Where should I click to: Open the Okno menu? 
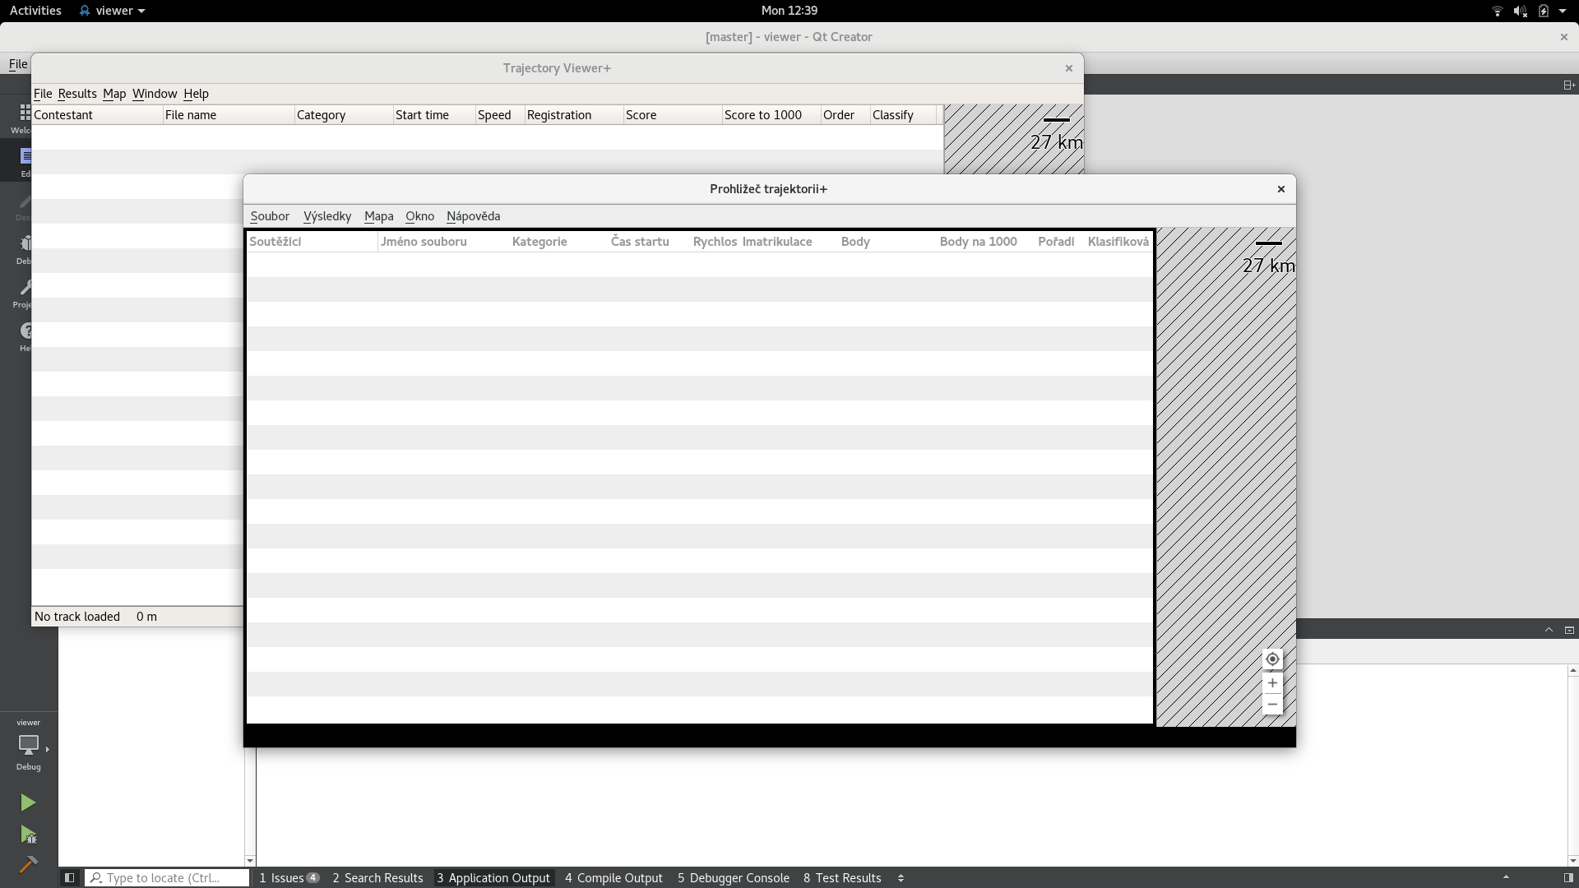pos(419,216)
